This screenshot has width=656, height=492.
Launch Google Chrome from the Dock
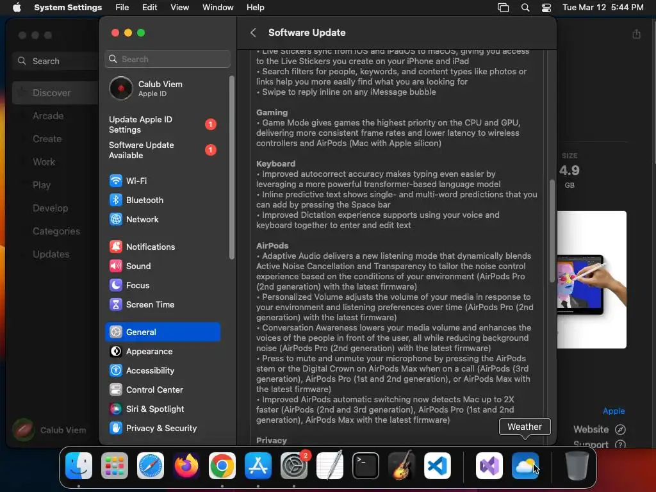tap(222, 466)
